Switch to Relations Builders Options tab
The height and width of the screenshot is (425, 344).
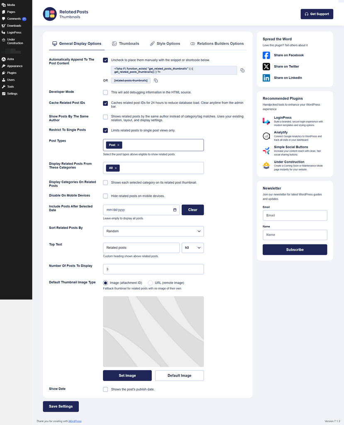[217, 44]
